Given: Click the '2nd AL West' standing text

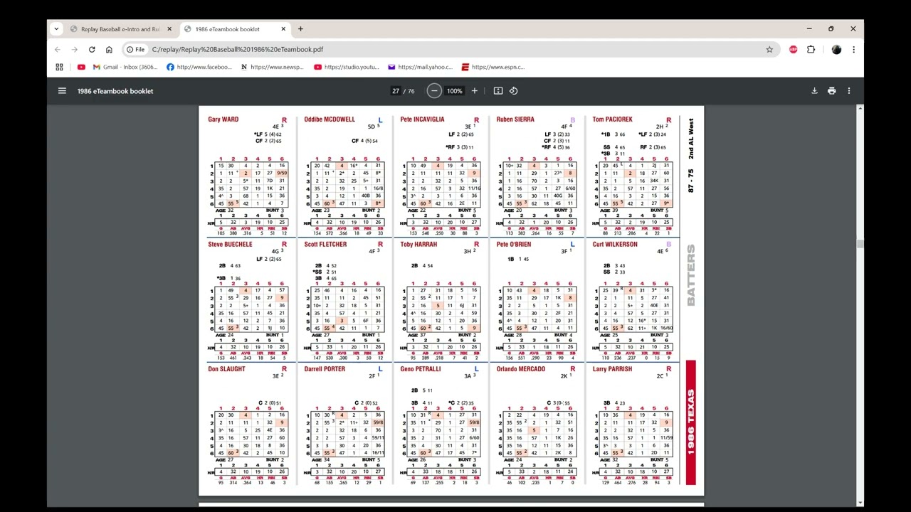Looking at the screenshot, I should click(x=691, y=138).
